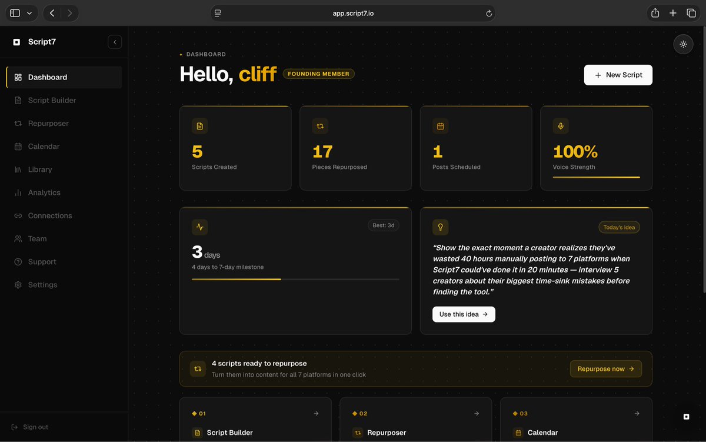
Task: Open the Library sidebar item
Action: [64, 170]
